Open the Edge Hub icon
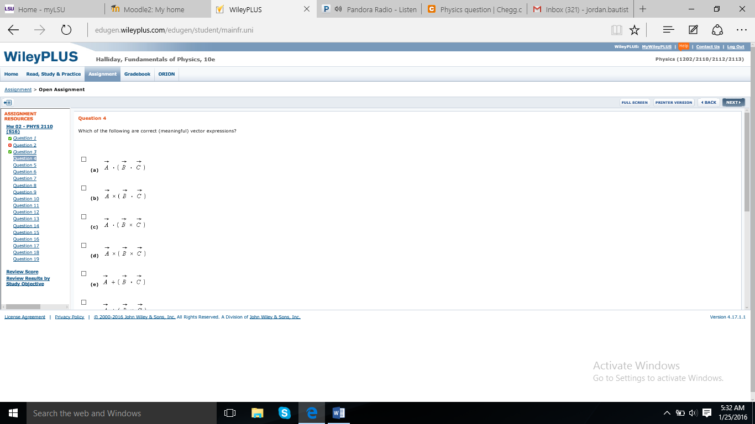The image size is (755, 424). coord(668,30)
